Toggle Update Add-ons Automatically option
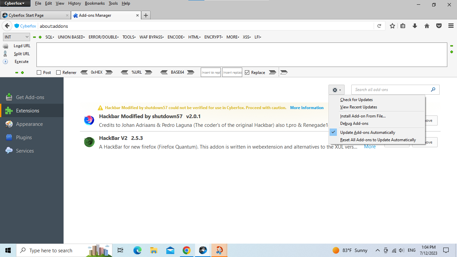Image resolution: width=457 pixels, height=257 pixels. coord(377,133)
